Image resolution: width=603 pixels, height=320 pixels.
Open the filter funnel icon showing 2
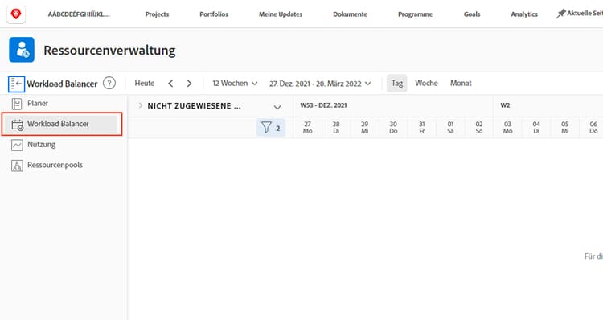[271, 127]
